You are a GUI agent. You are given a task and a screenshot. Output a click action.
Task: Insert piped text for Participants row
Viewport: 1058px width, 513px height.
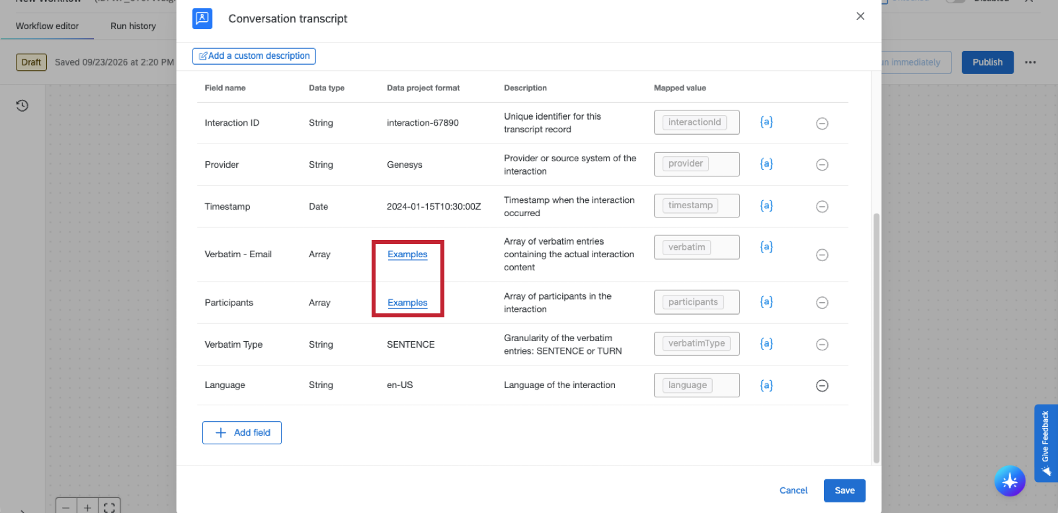pyautogui.click(x=766, y=302)
